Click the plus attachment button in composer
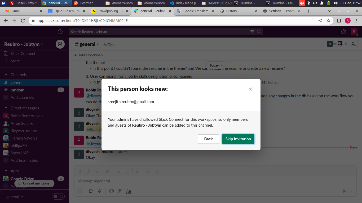This screenshot has width=362, height=203. pos(80,191)
